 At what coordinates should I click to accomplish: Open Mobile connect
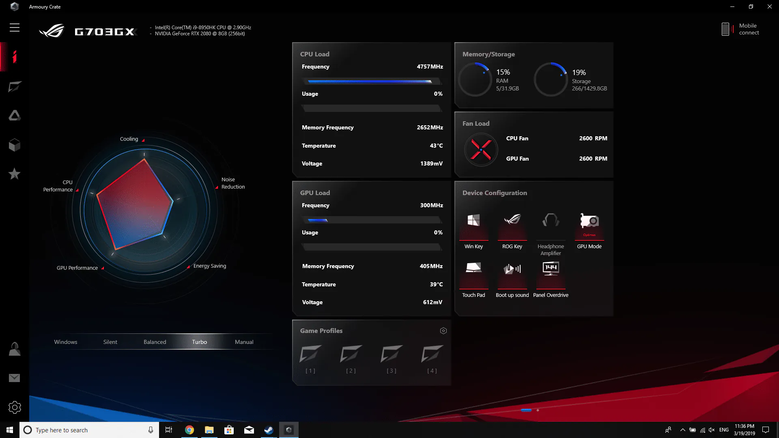click(741, 29)
